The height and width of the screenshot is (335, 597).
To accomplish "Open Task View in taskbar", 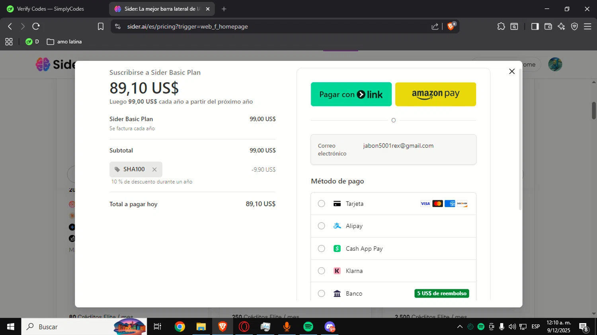I will point(158,327).
